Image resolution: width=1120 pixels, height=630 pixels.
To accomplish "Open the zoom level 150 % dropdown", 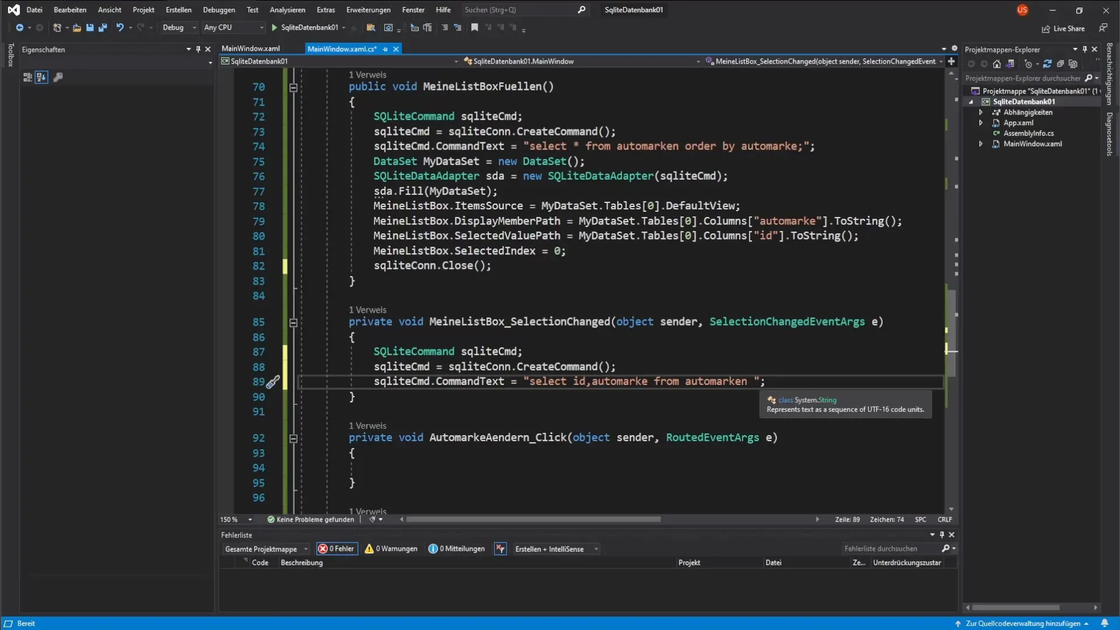I will 236,520.
